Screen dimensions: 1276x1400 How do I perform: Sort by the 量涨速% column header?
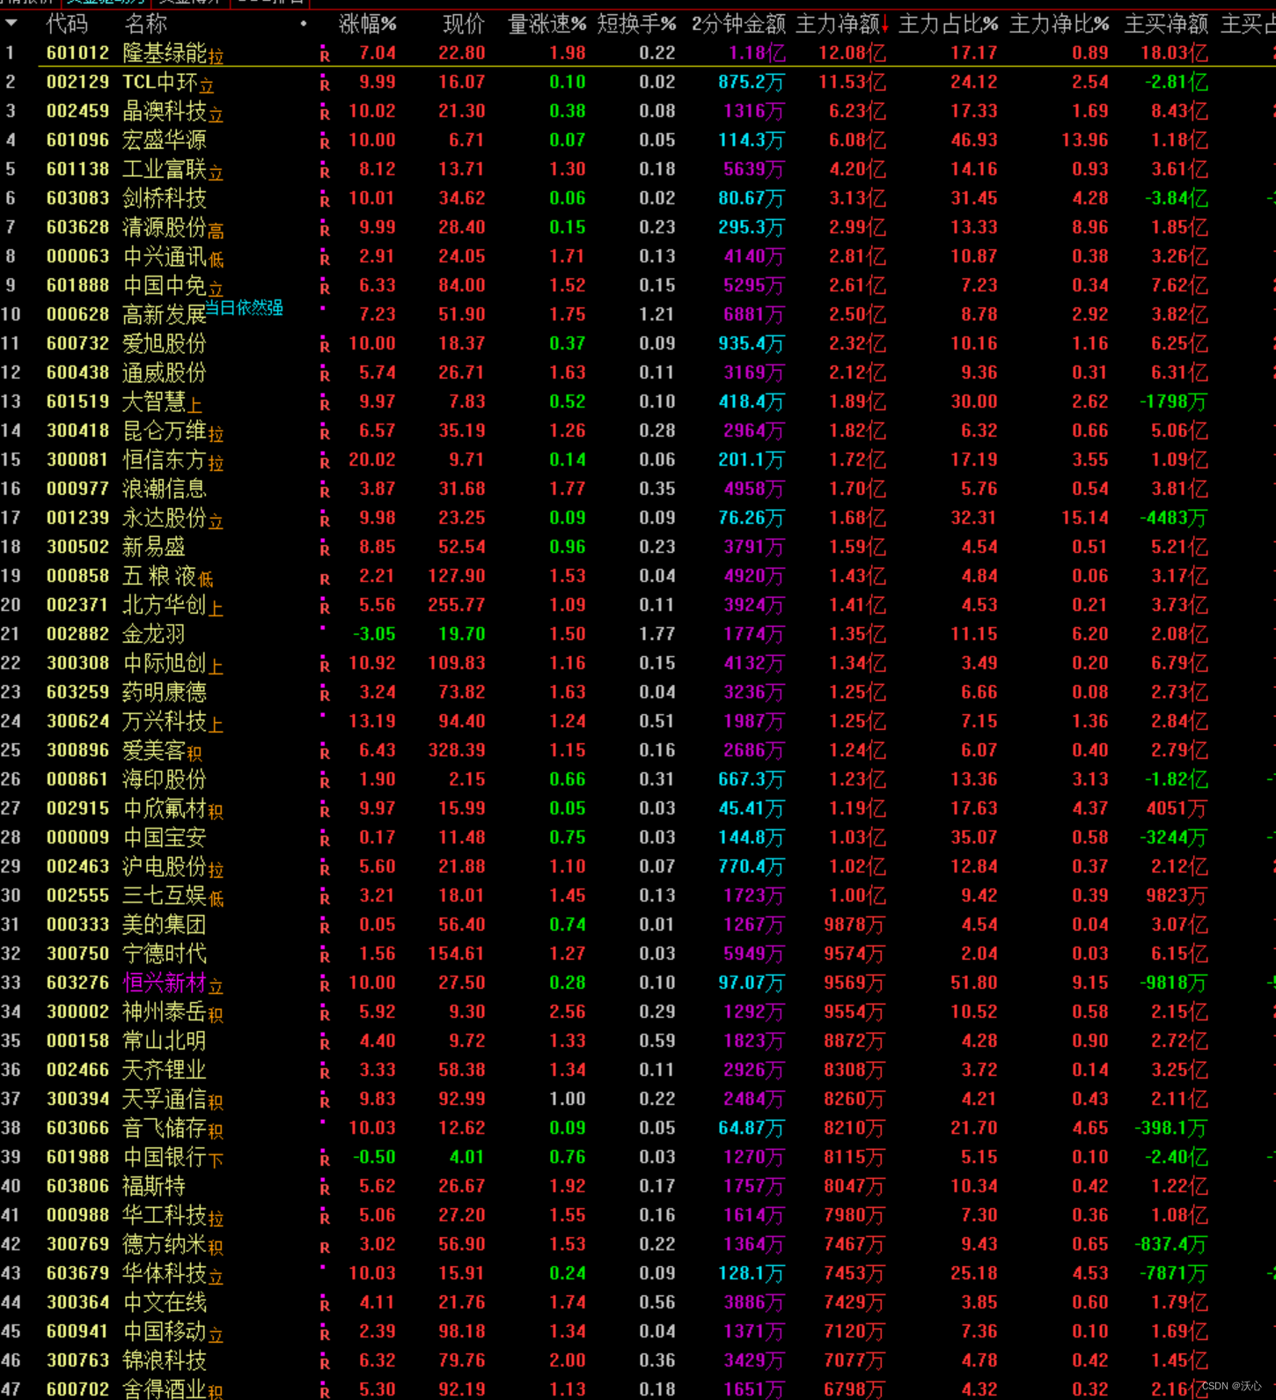coord(546,24)
